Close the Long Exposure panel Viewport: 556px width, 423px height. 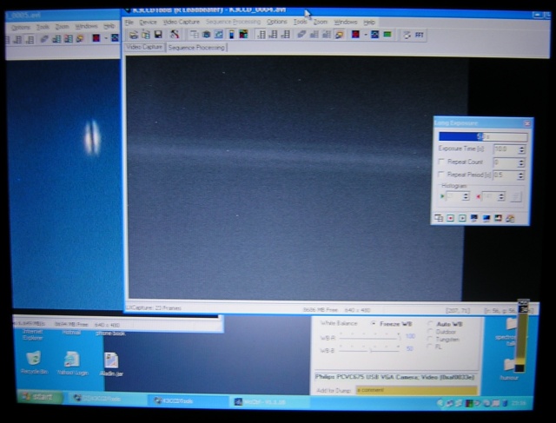(x=527, y=123)
